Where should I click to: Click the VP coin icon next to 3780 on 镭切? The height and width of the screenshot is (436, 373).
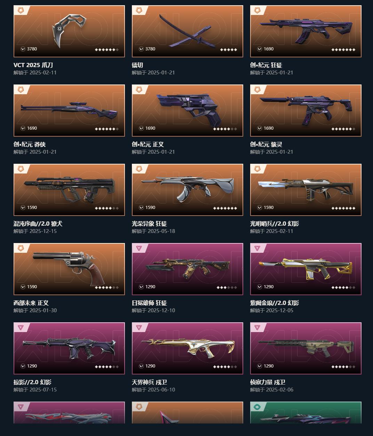141,49
